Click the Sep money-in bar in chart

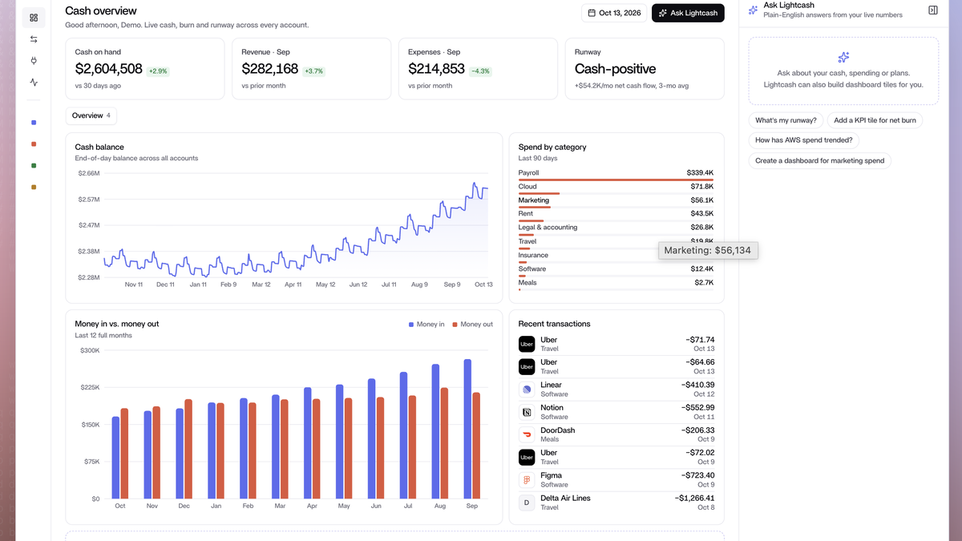pyautogui.click(x=467, y=429)
